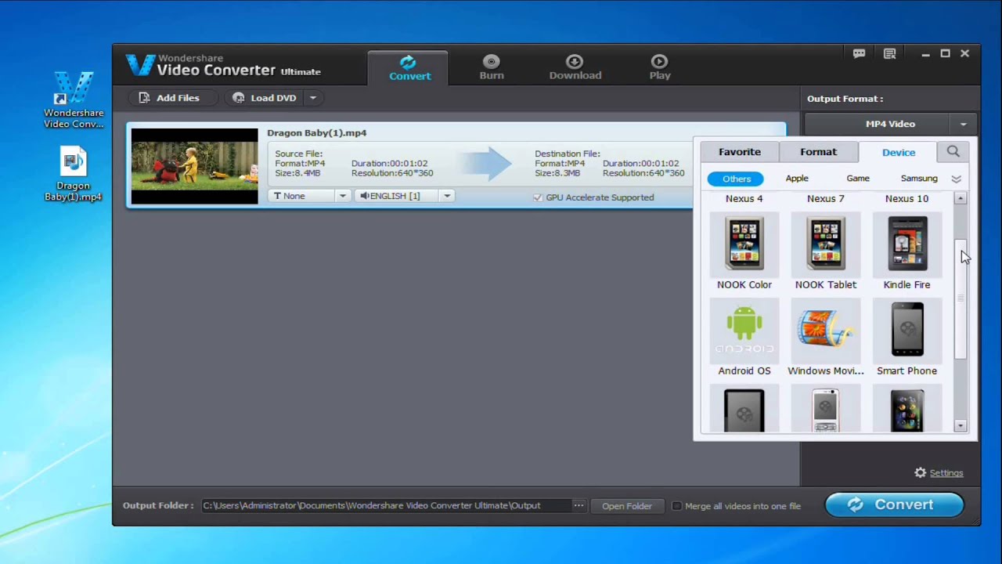This screenshot has width=1002, height=564.
Task: Switch to the Format tab
Action: [819, 152]
